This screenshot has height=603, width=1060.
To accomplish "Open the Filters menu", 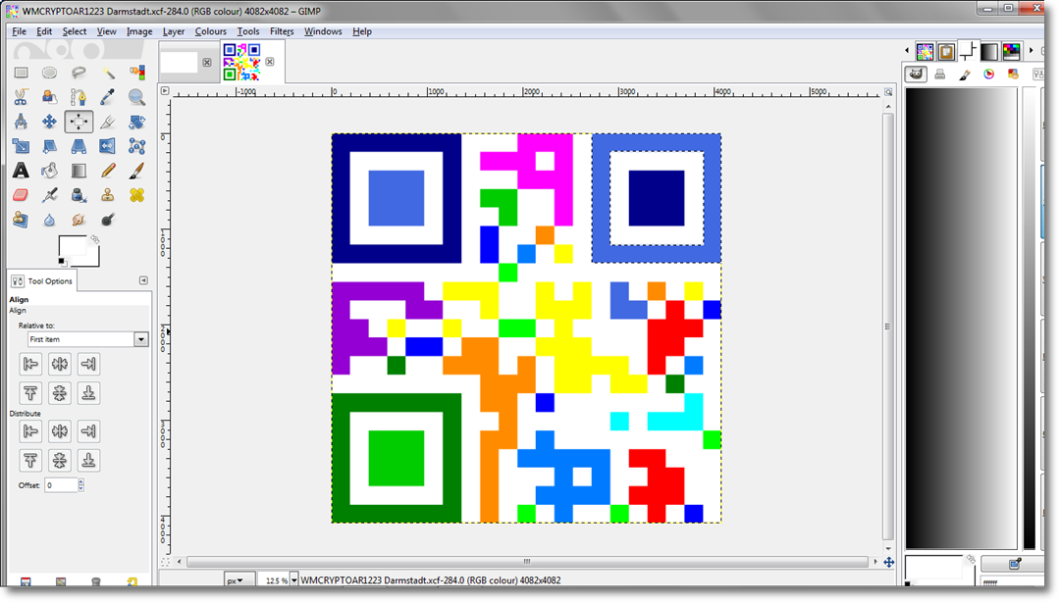I will 282,31.
